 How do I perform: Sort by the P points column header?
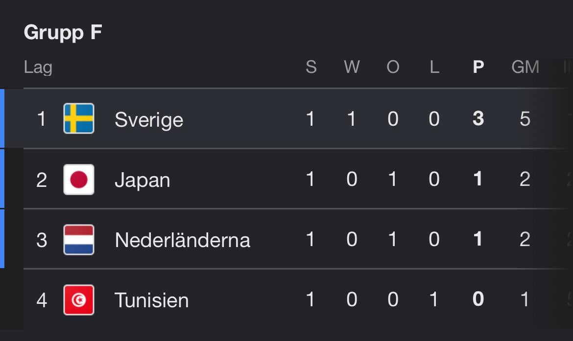(478, 67)
